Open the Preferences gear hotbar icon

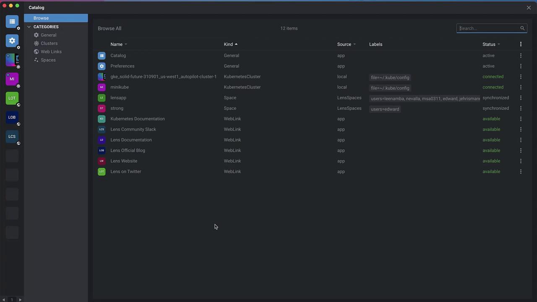click(12, 41)
